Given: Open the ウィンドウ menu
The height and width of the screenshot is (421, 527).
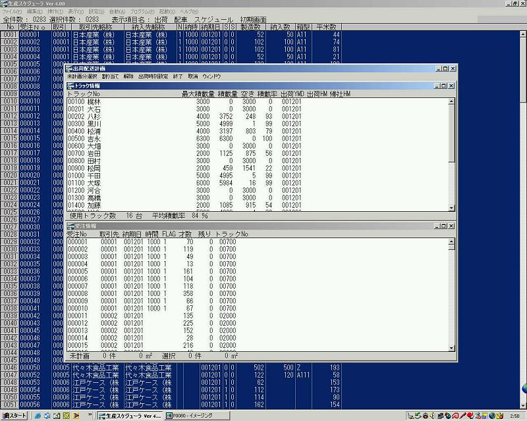Looking at the screenshot, I should 211,76.
